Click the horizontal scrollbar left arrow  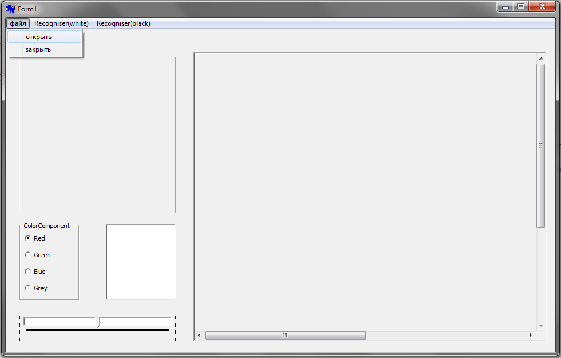click(199, 336)
